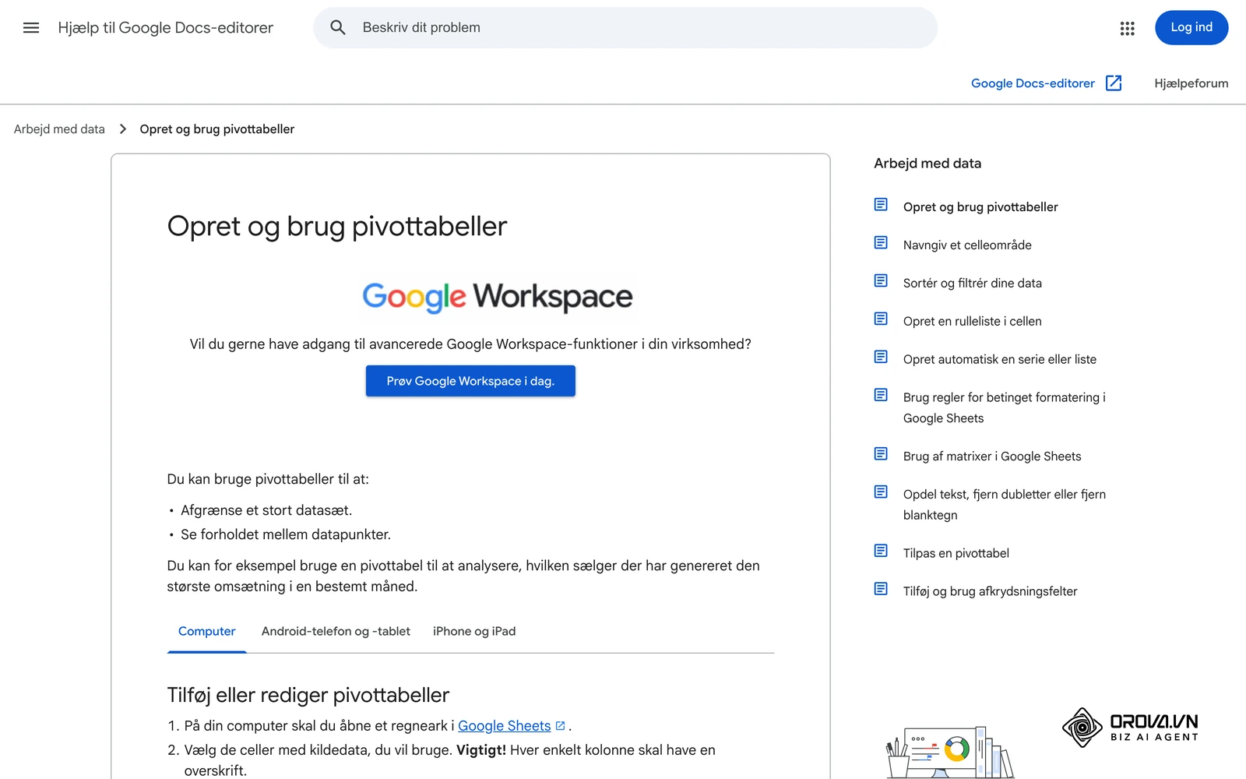Viewport: 1246px width, 779px height.
Task: Click external link icon beside Google Docs-editorer
Action: (x=1114, y=83)
